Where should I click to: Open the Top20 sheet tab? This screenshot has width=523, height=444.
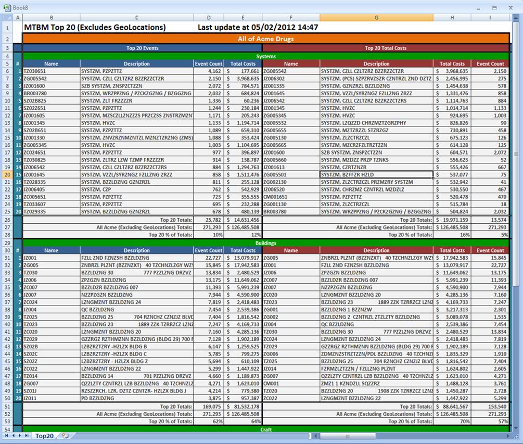tap(44, 436)
